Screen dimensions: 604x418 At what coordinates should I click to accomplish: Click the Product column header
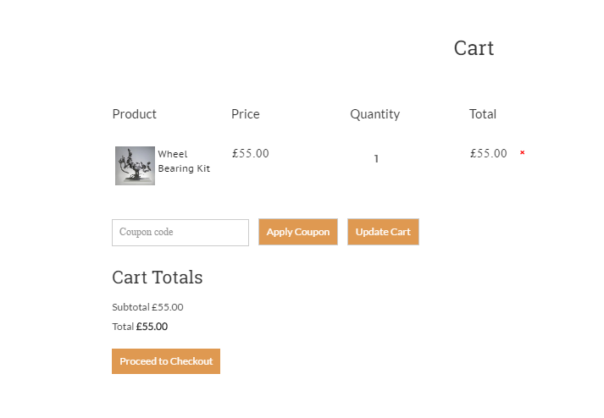135,114
